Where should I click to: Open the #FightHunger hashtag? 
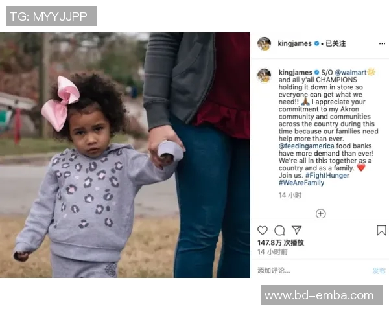(327, 176)
